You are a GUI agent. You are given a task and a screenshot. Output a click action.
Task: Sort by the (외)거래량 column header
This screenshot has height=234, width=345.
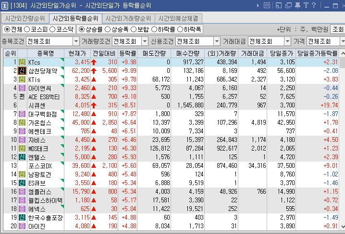tap(222, 53)
